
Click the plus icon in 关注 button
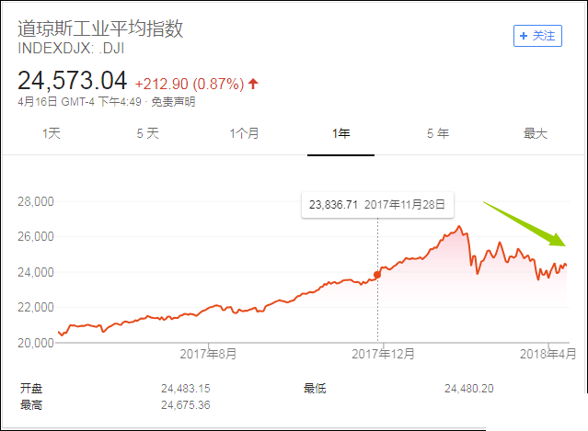point(525,35)
